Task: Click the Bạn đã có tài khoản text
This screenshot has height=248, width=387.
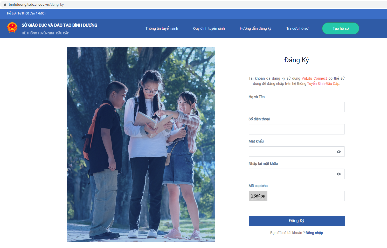Action: 287,233
